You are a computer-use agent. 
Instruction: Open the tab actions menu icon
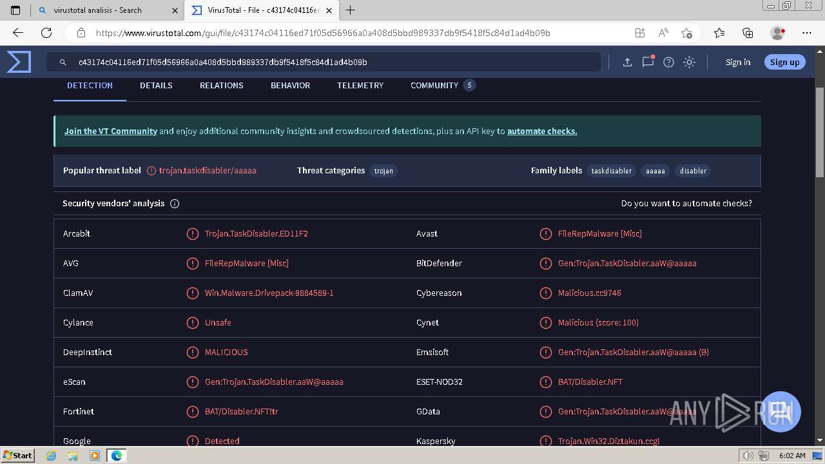[15, 10]
